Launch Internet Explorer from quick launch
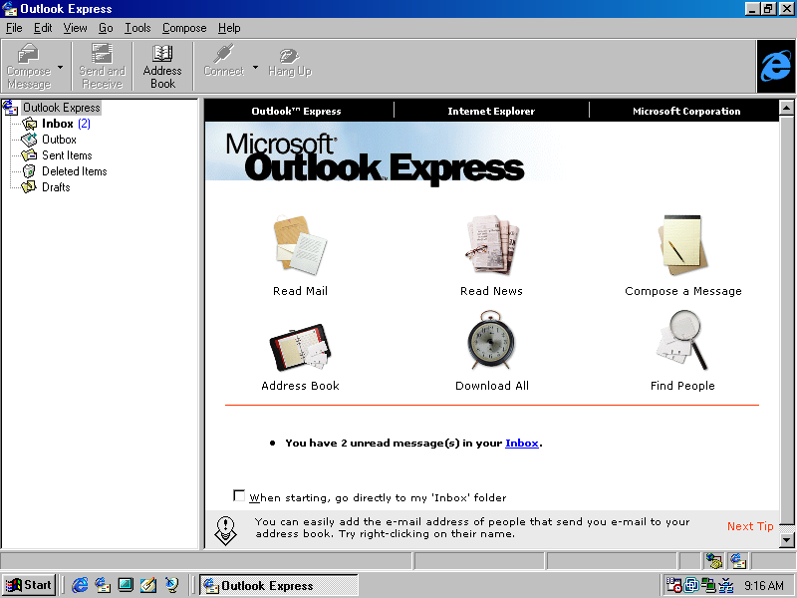797x598 pixels. tap(80, 585)
